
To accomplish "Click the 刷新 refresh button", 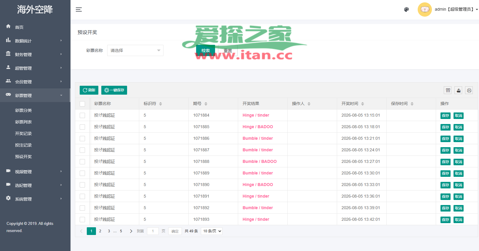I will (89, 90).
